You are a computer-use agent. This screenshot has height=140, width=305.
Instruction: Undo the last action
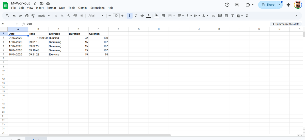point(14,16)
